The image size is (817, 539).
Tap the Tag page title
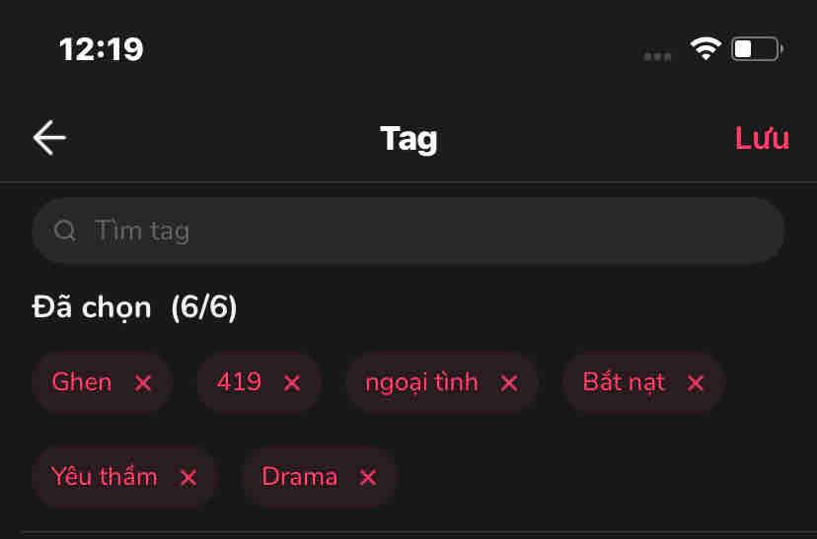pos(409,140)
